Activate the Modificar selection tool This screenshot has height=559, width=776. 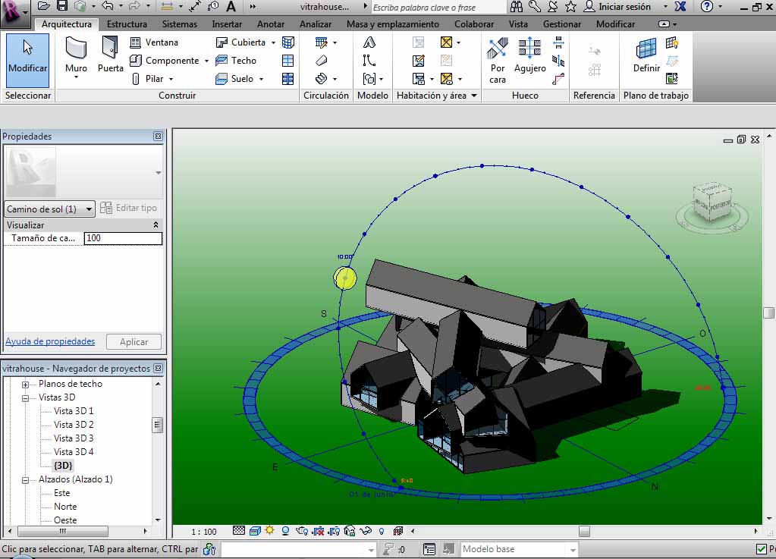click(27, 56)
